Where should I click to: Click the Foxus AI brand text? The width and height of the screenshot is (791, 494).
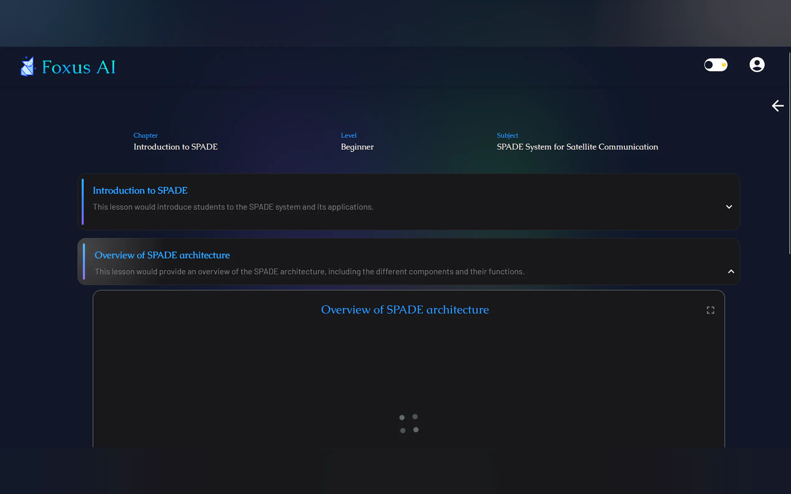(x=79, y=67)
